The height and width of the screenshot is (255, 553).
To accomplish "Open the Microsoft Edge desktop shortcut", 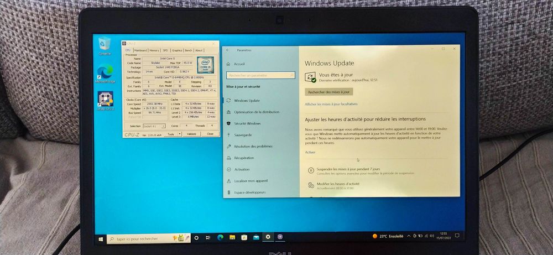I will tap(105, 74).
